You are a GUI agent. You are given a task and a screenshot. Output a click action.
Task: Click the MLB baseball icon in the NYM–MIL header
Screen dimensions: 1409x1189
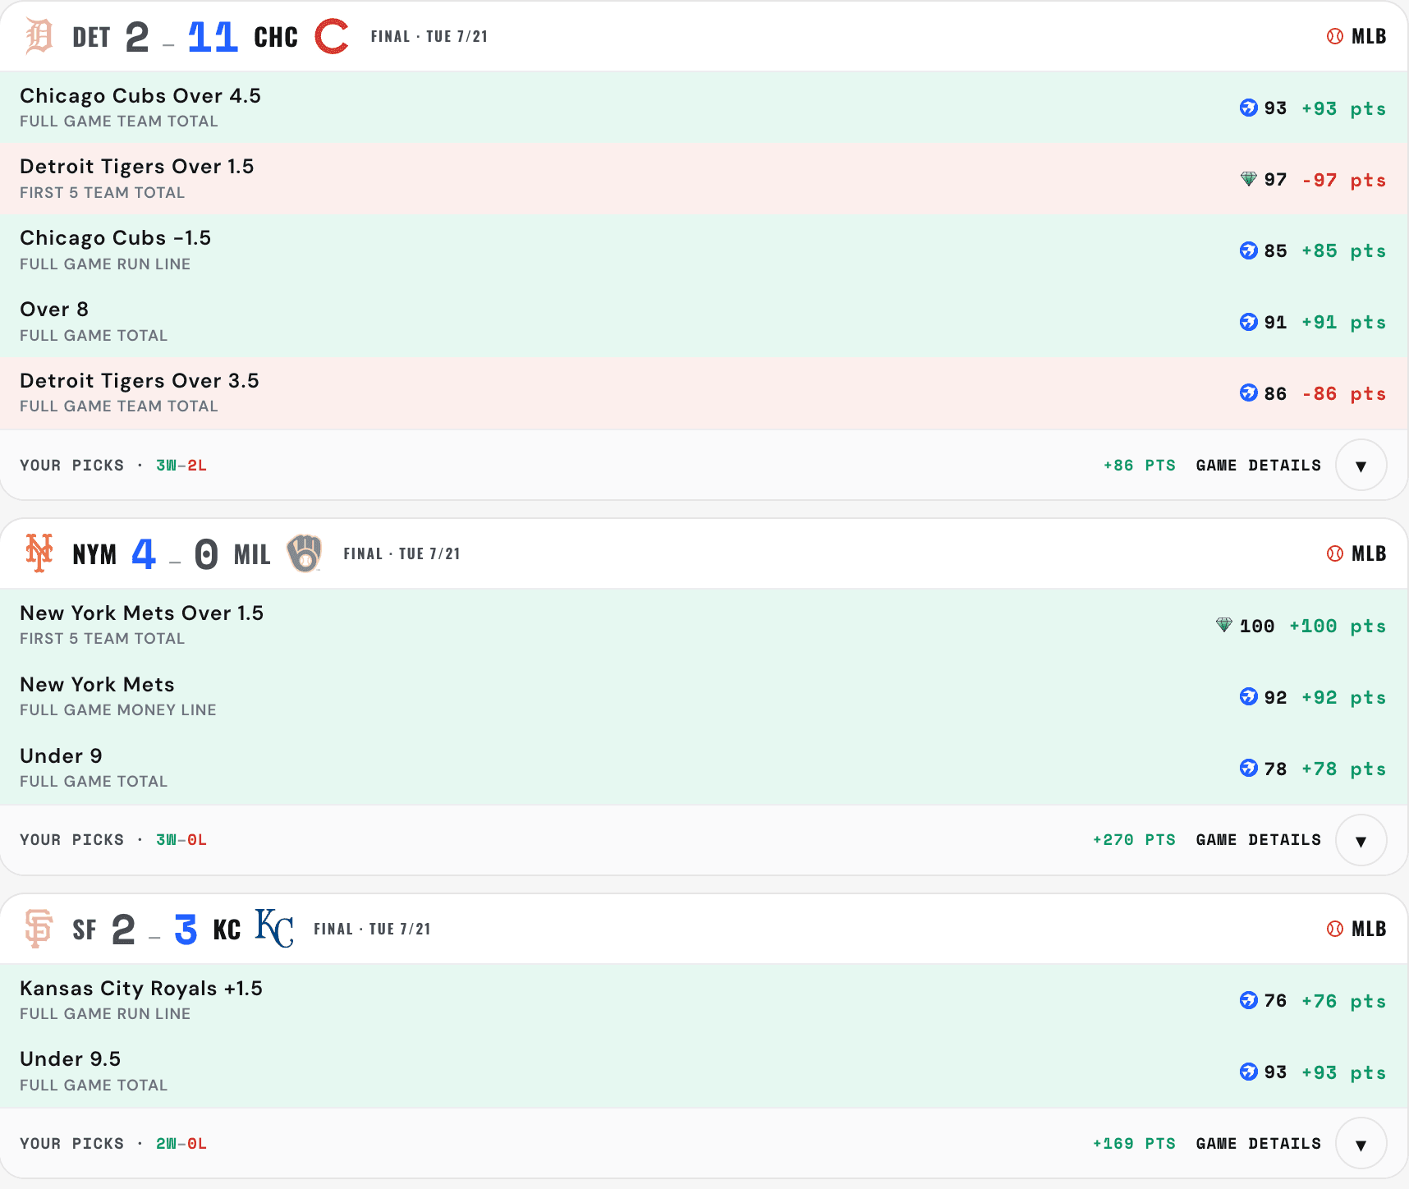coord(1335,554)
